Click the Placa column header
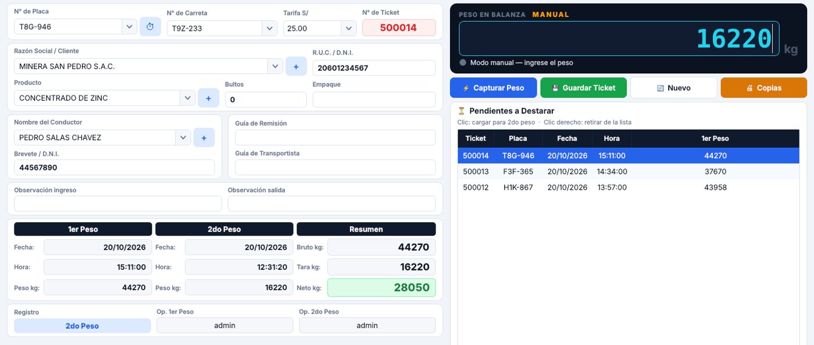This screenshot has width=814, height=345. (x=518, y=138)
